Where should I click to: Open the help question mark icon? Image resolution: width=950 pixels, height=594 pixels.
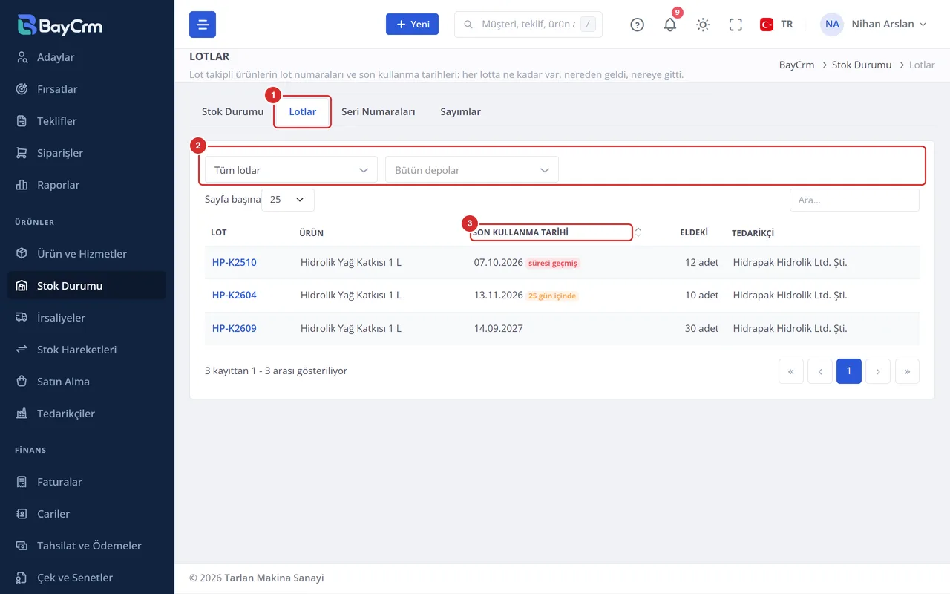(637, 25)
